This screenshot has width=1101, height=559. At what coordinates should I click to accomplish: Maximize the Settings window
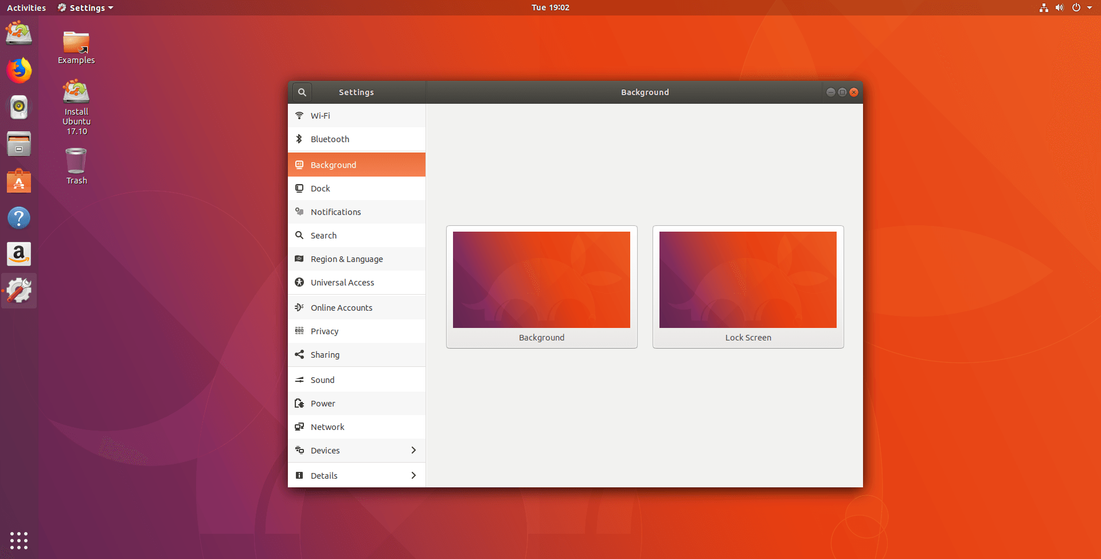[842, 92]
